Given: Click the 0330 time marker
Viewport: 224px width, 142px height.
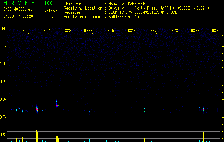Looking at the screenshot, I should 216,30.
